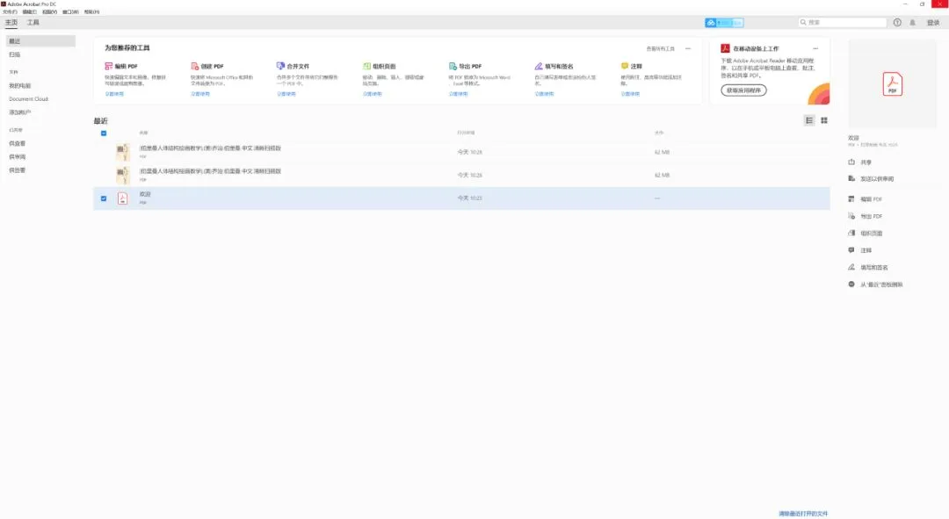Open options menu of mobile work card
Image resolution: width=949 pixels, height=519 pixels.
pyautogui.click(x=815, y=48)
